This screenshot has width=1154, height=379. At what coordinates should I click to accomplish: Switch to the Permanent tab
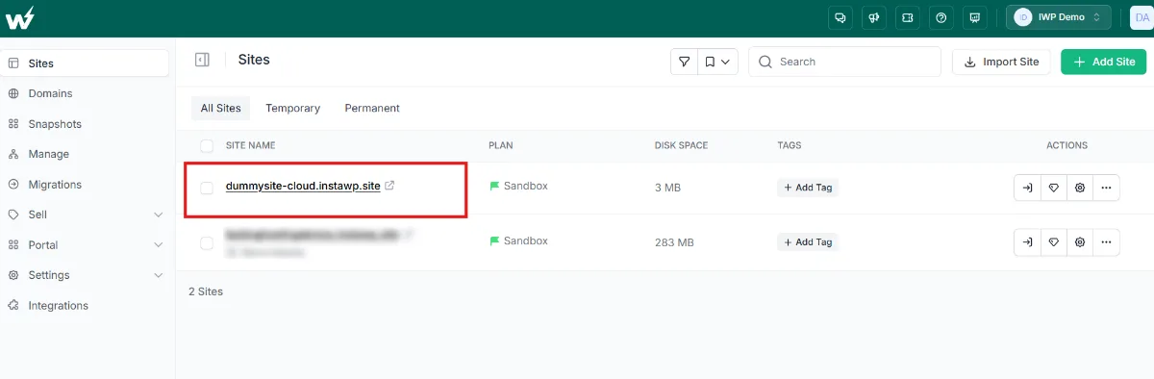[372, 108]
